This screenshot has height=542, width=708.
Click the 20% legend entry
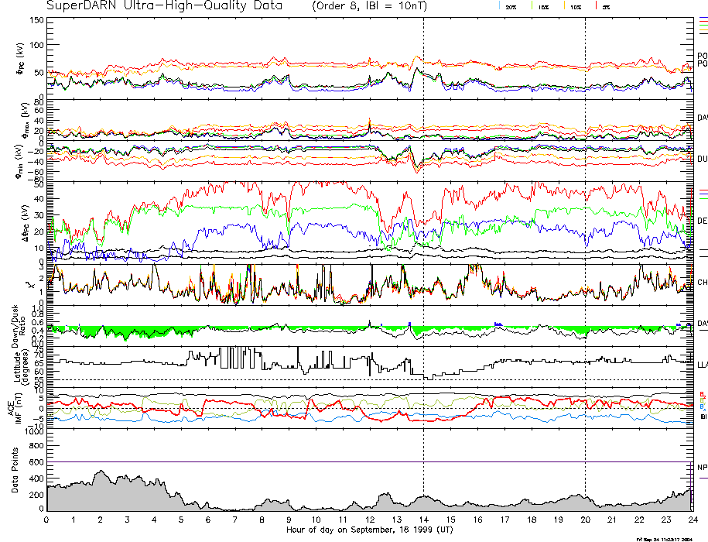[x=511, y=6]
